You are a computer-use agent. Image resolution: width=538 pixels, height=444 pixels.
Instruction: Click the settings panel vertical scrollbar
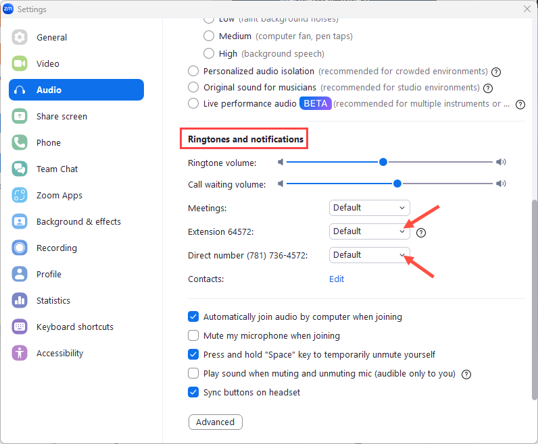pos(534,300)
